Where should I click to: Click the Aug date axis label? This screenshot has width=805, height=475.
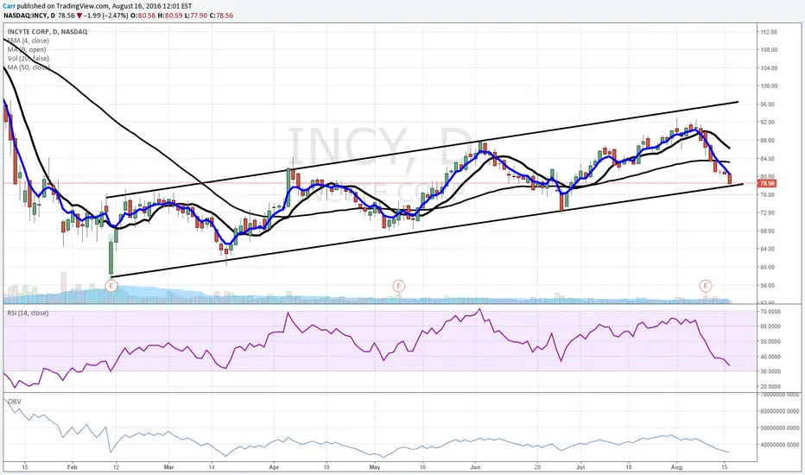[676, 467]
